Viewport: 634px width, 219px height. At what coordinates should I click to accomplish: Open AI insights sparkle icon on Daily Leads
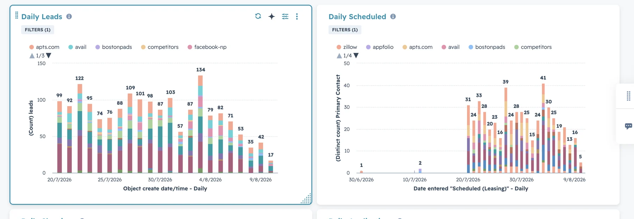click(272, 16)
